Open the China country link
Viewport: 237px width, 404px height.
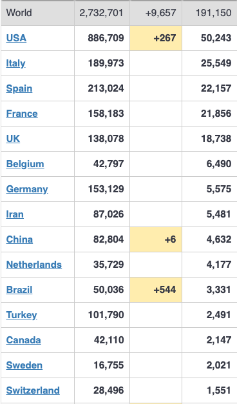tap(19, 239)
